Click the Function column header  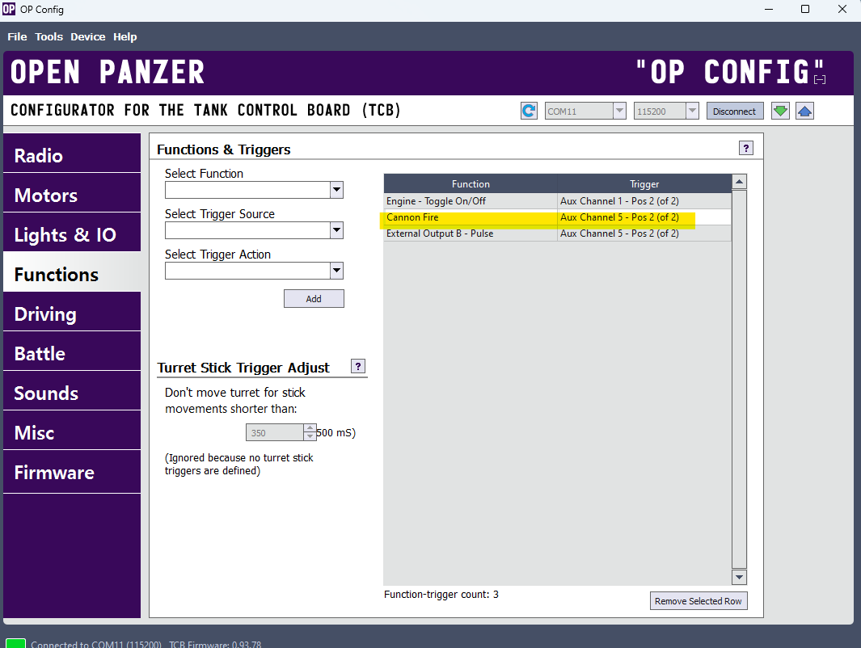(x=471, y=183)
